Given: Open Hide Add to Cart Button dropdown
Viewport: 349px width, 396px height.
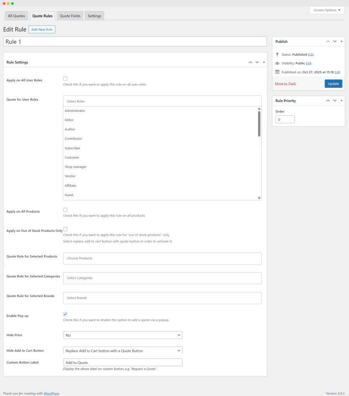Looking at the screenshot, I should 123,351.
